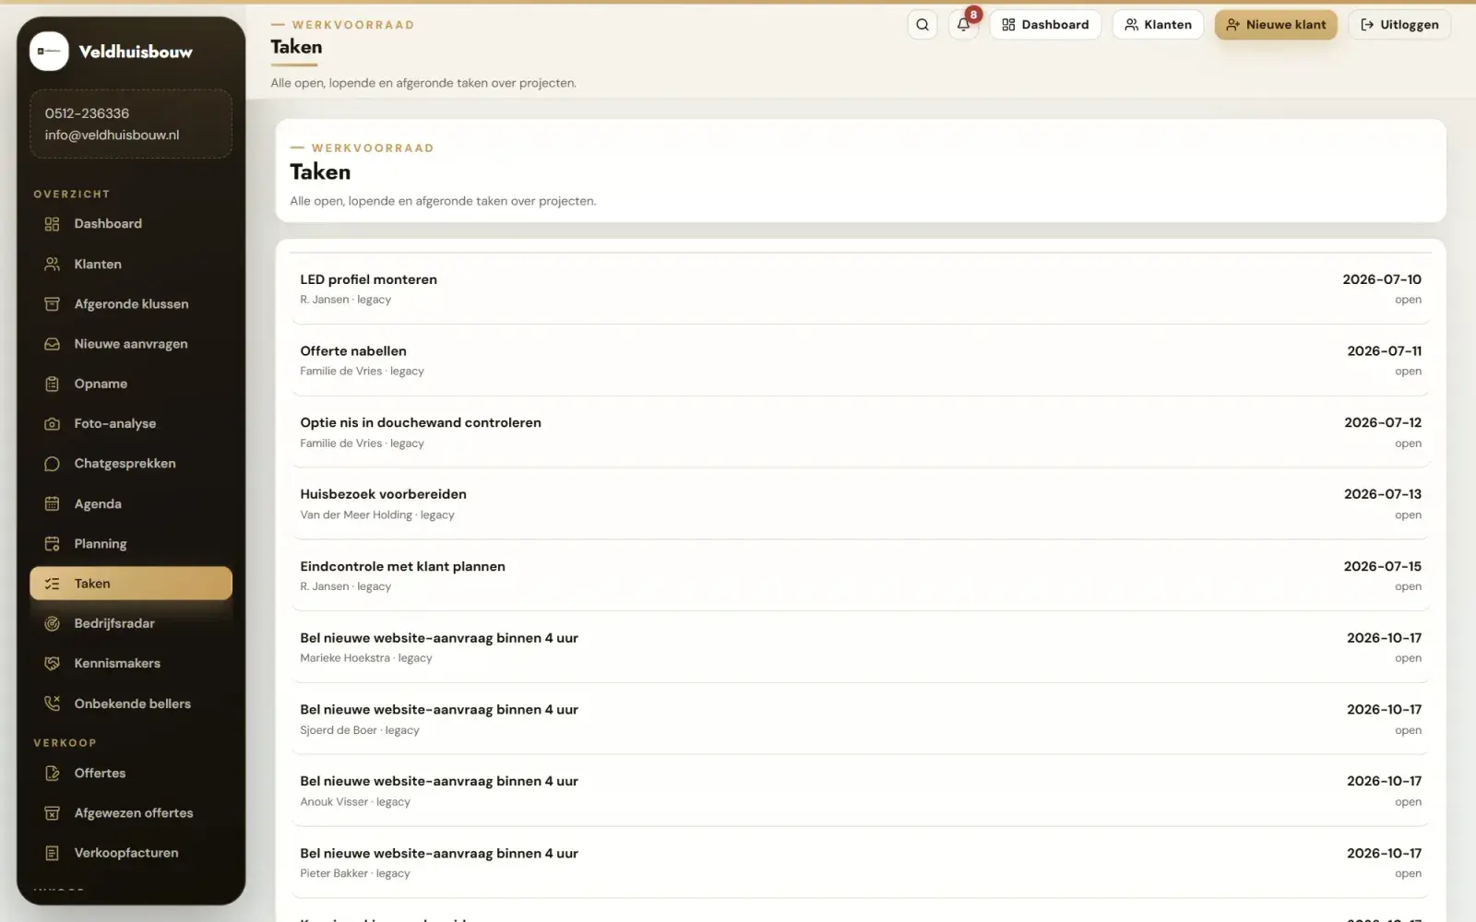The width and height of the screenshot is (1476, 922).
Task: Click the Onbekende bellers phone icon
Action: pos(53,703)
